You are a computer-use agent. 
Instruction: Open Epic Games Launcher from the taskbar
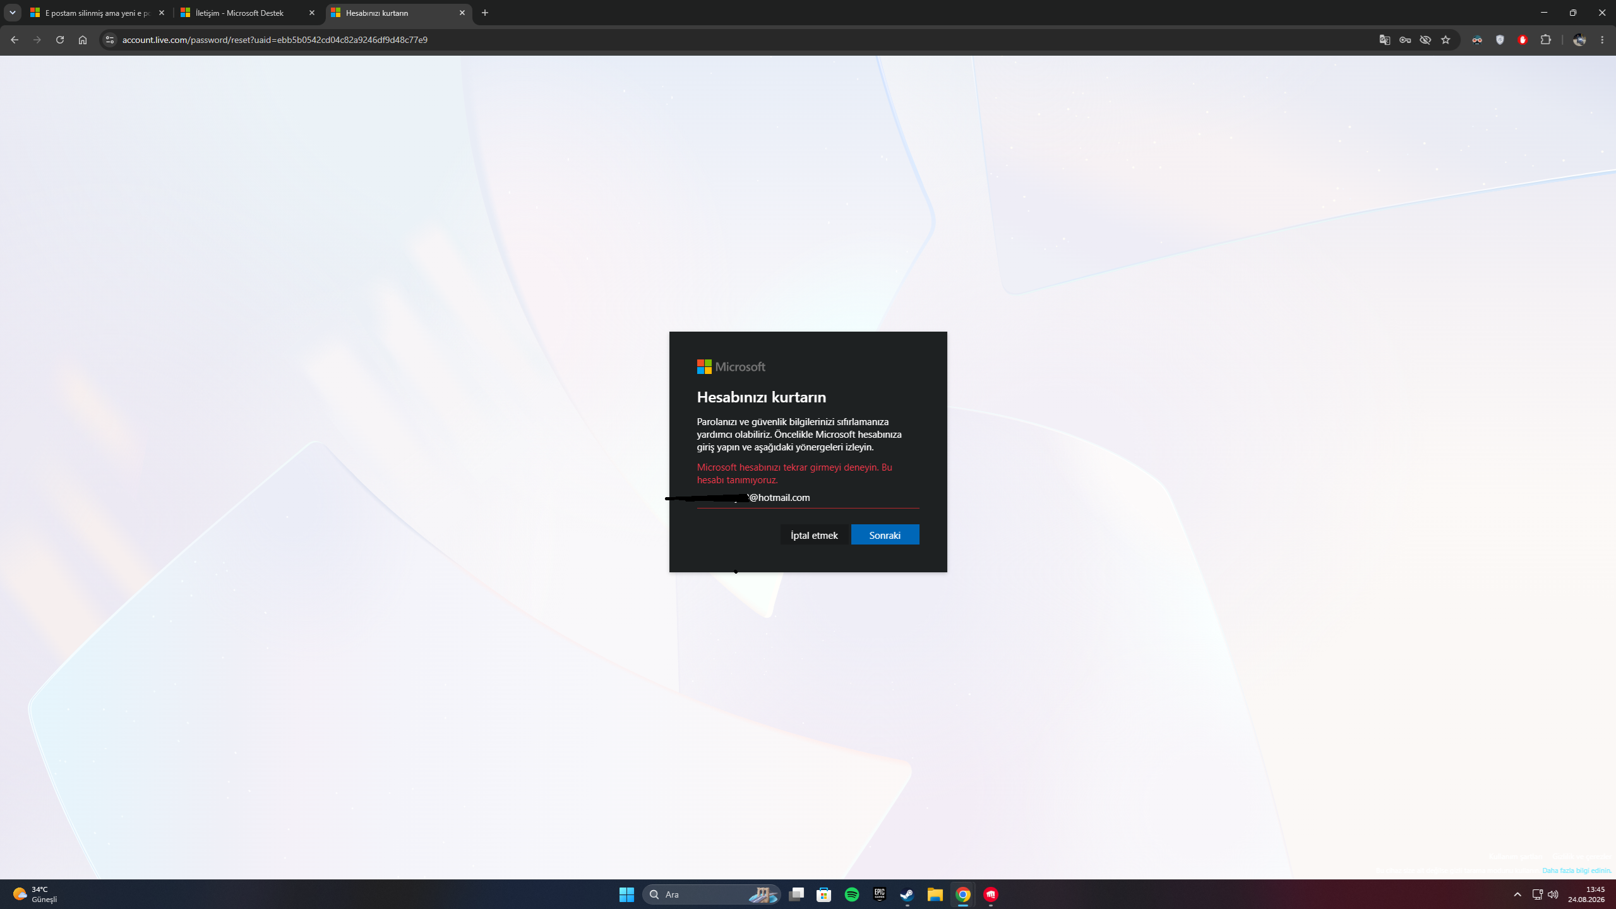click(x=880, y=894)
